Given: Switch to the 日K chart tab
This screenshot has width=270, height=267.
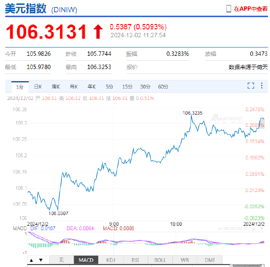Looking at the screenshot, I should click(x=38, y=87).
